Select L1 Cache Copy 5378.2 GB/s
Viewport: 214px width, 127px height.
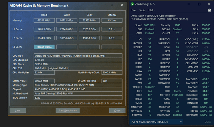point(89,29)
